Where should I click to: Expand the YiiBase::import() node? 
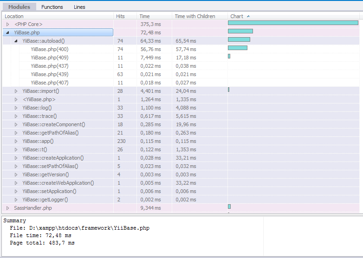coord(16,91)
